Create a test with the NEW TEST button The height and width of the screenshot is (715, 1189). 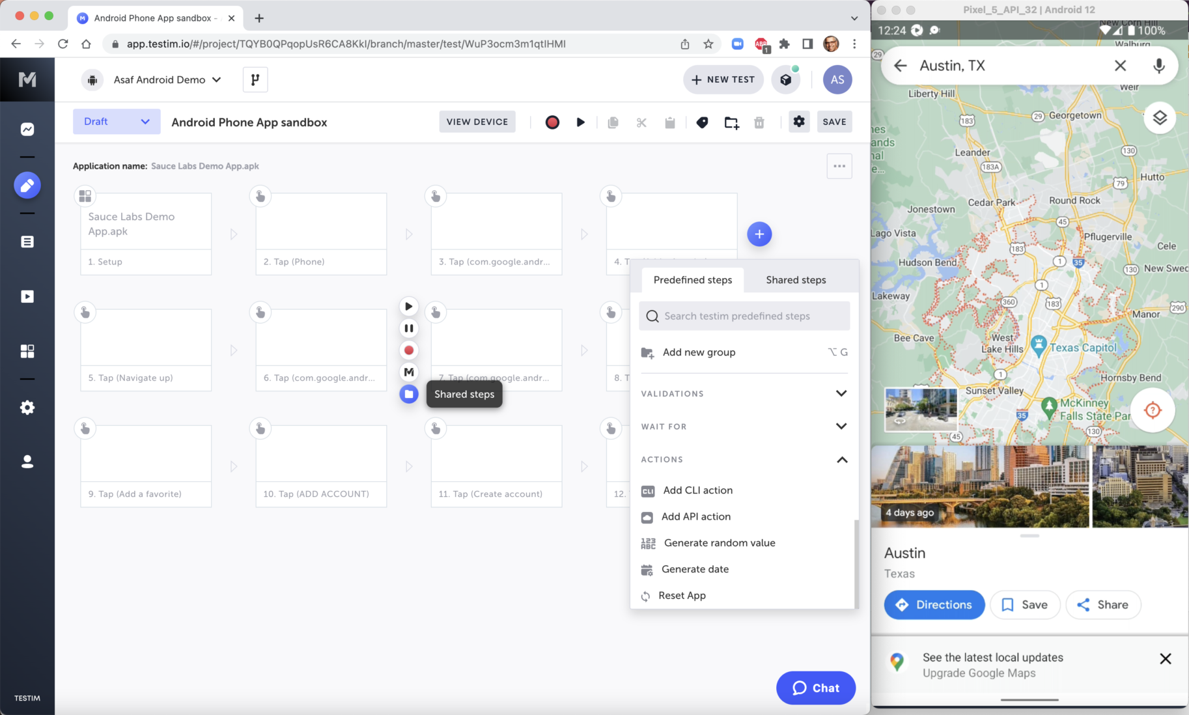click(723, 79)
